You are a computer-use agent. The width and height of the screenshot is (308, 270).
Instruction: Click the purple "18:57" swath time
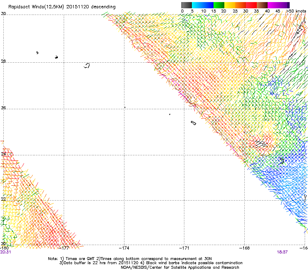[282, 252]
